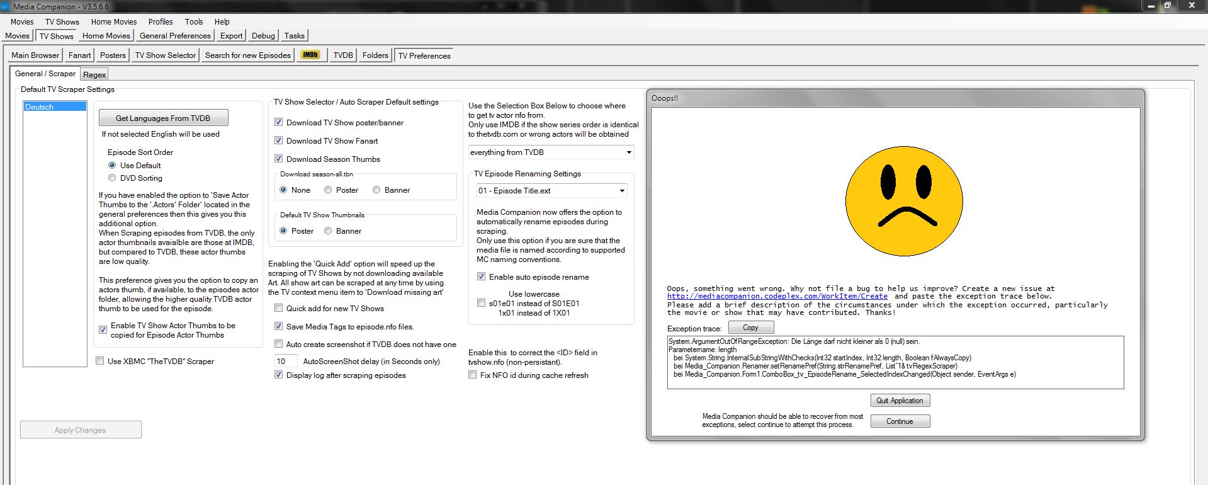Toggle Save Media Tags to episode.nfo files
The height and width of the screenshot is (485, 1208).
pyautogui.click(x=278, y=326)
